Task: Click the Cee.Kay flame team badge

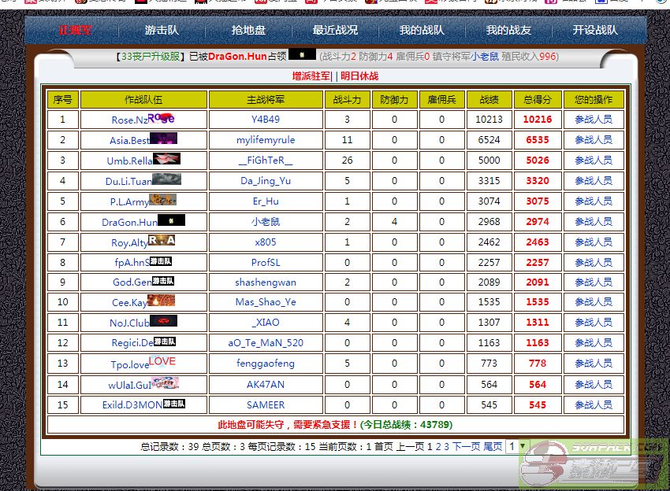Action: (162, 301)
